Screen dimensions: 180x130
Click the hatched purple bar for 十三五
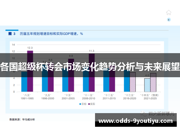[132, 82]
